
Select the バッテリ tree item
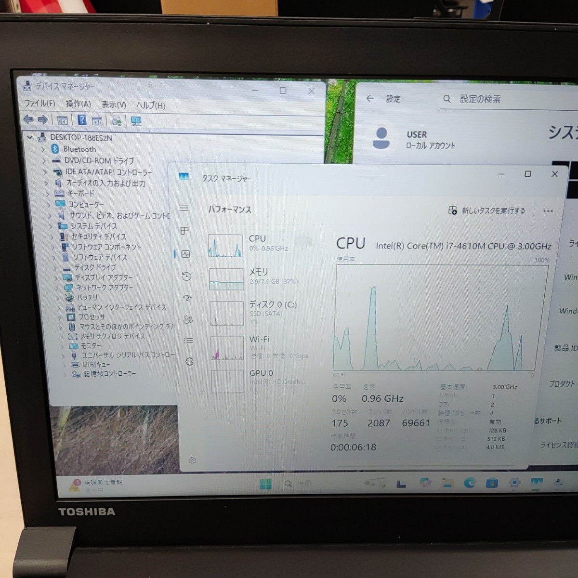pos(87,298)
